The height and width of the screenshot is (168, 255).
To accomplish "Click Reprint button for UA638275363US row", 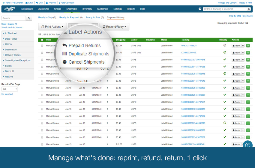I will pyautogui.click(x=236, y=46).
